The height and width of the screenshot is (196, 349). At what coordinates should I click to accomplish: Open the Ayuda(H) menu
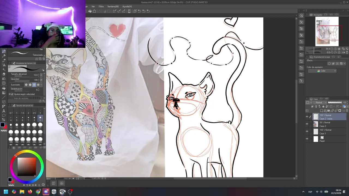pyautogui.click(x=127, y=6)
